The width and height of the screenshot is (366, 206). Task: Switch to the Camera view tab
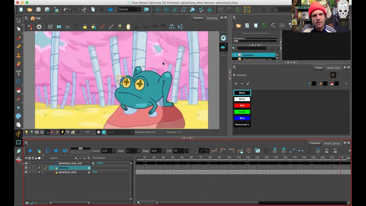(198, 18)
